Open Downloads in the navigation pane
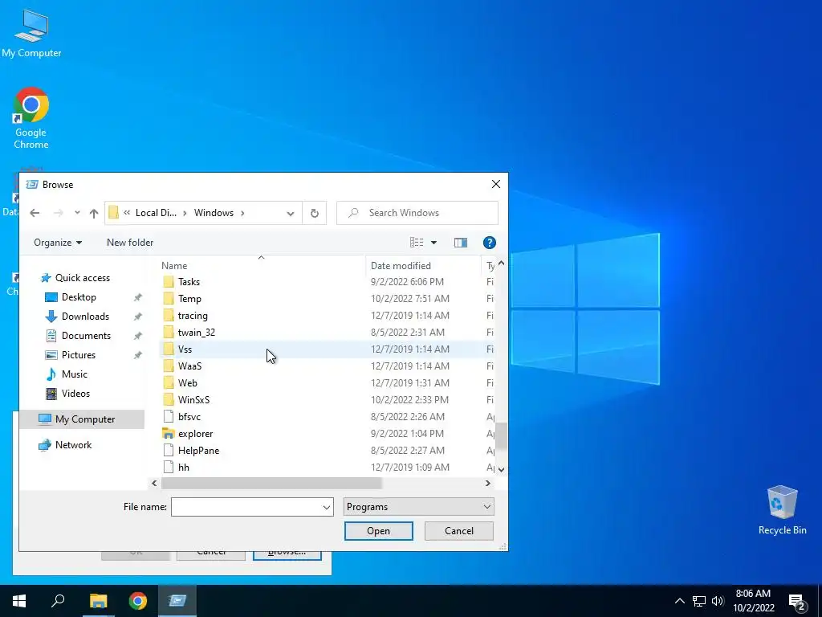This screenshot has width=822, height=617. click(85, 317)
